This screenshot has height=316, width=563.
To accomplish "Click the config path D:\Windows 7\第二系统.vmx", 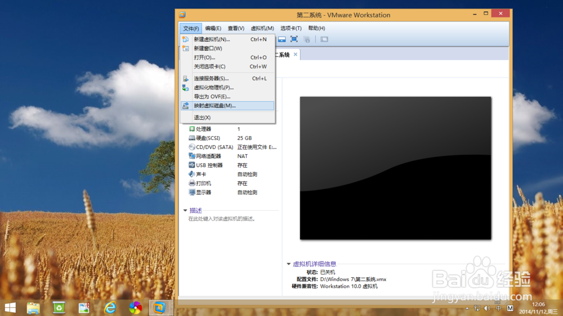I will coord(353,279).
